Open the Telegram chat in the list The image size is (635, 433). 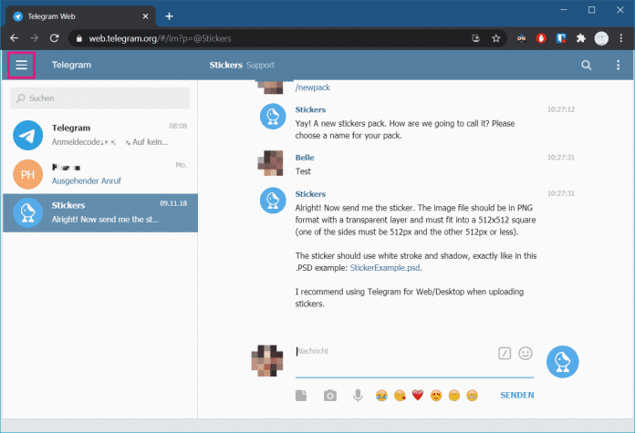[x=99, y=135]
